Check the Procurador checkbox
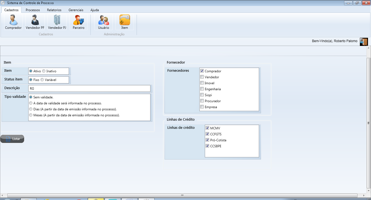This screenshot has width=371, height=200. 202,101
